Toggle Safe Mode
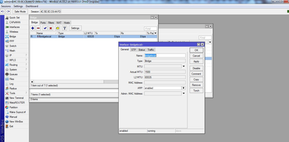 tap(20, 12)
